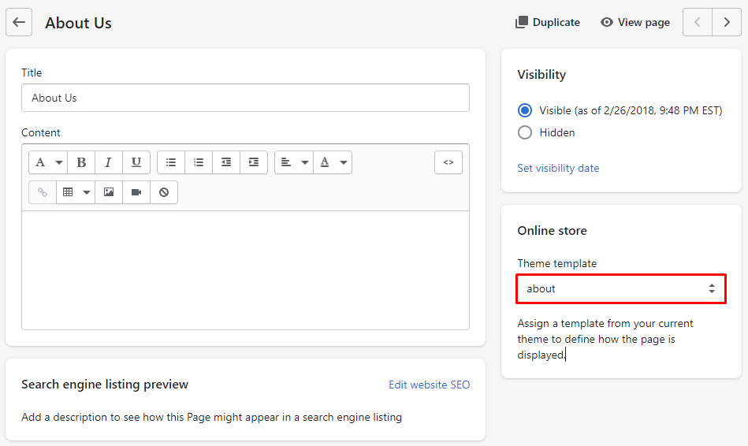Click the Duplicate button
Screen dimensions: 748x446
tap(548, 22)
